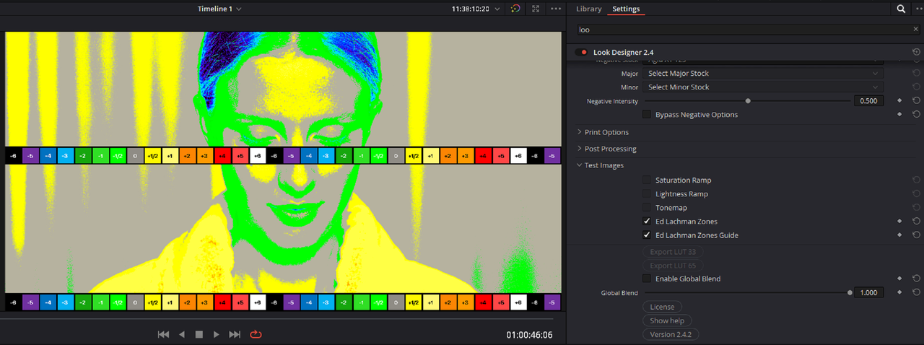Uncheck Ed Lachman Zones
Image resolution: width=924 pixels, height=345 pixels.
[647, 221]
